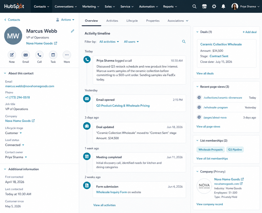The image size is (262, 213).
Task: Click the logged call timeline phone icon
Action: tap(87, 59)
